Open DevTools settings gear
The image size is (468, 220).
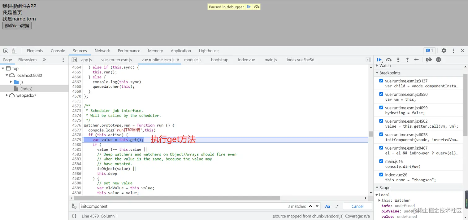click(x=444, y=51)
